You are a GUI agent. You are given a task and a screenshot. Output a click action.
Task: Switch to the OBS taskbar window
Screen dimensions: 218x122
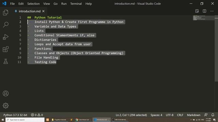click(x=120, y=120)
